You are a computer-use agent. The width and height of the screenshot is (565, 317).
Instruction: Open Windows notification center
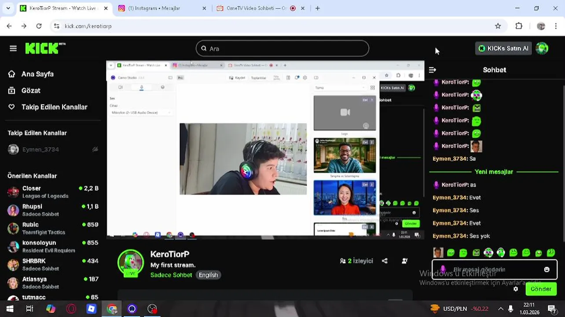click(x=552, y=309)
